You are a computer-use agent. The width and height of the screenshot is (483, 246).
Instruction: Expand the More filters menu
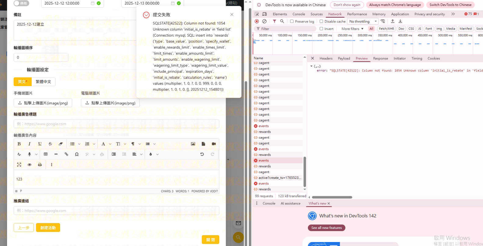point(352,29)
